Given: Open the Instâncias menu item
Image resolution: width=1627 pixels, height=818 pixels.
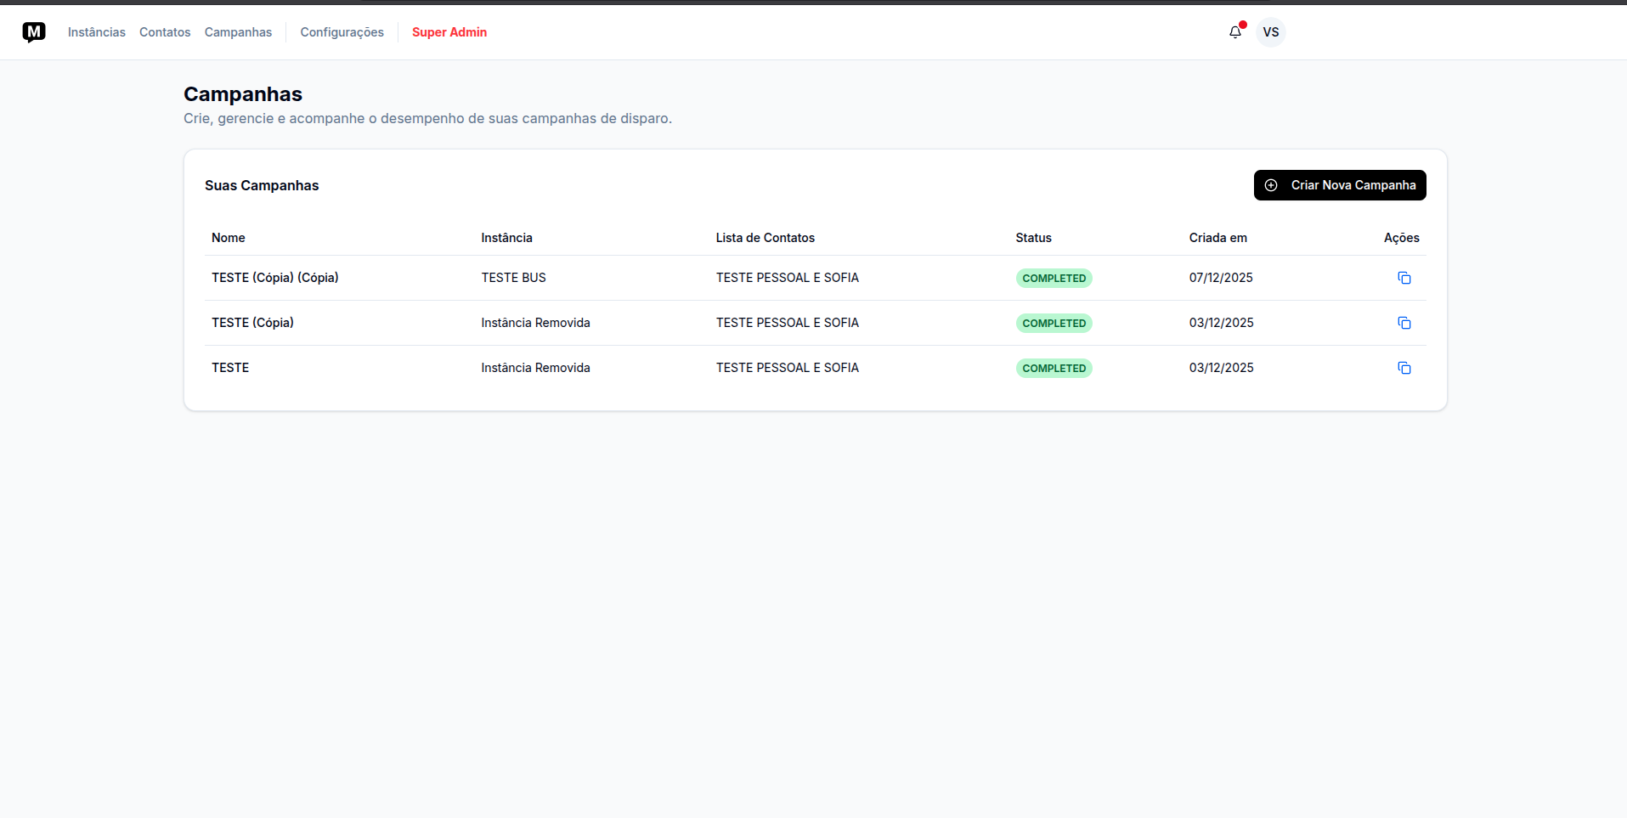Looking at the screenshot, I should coord(96,32).
